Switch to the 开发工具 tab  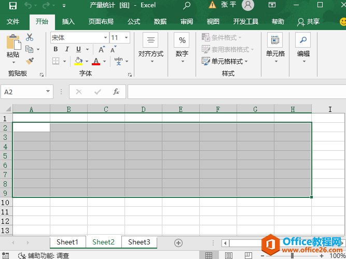245,22
